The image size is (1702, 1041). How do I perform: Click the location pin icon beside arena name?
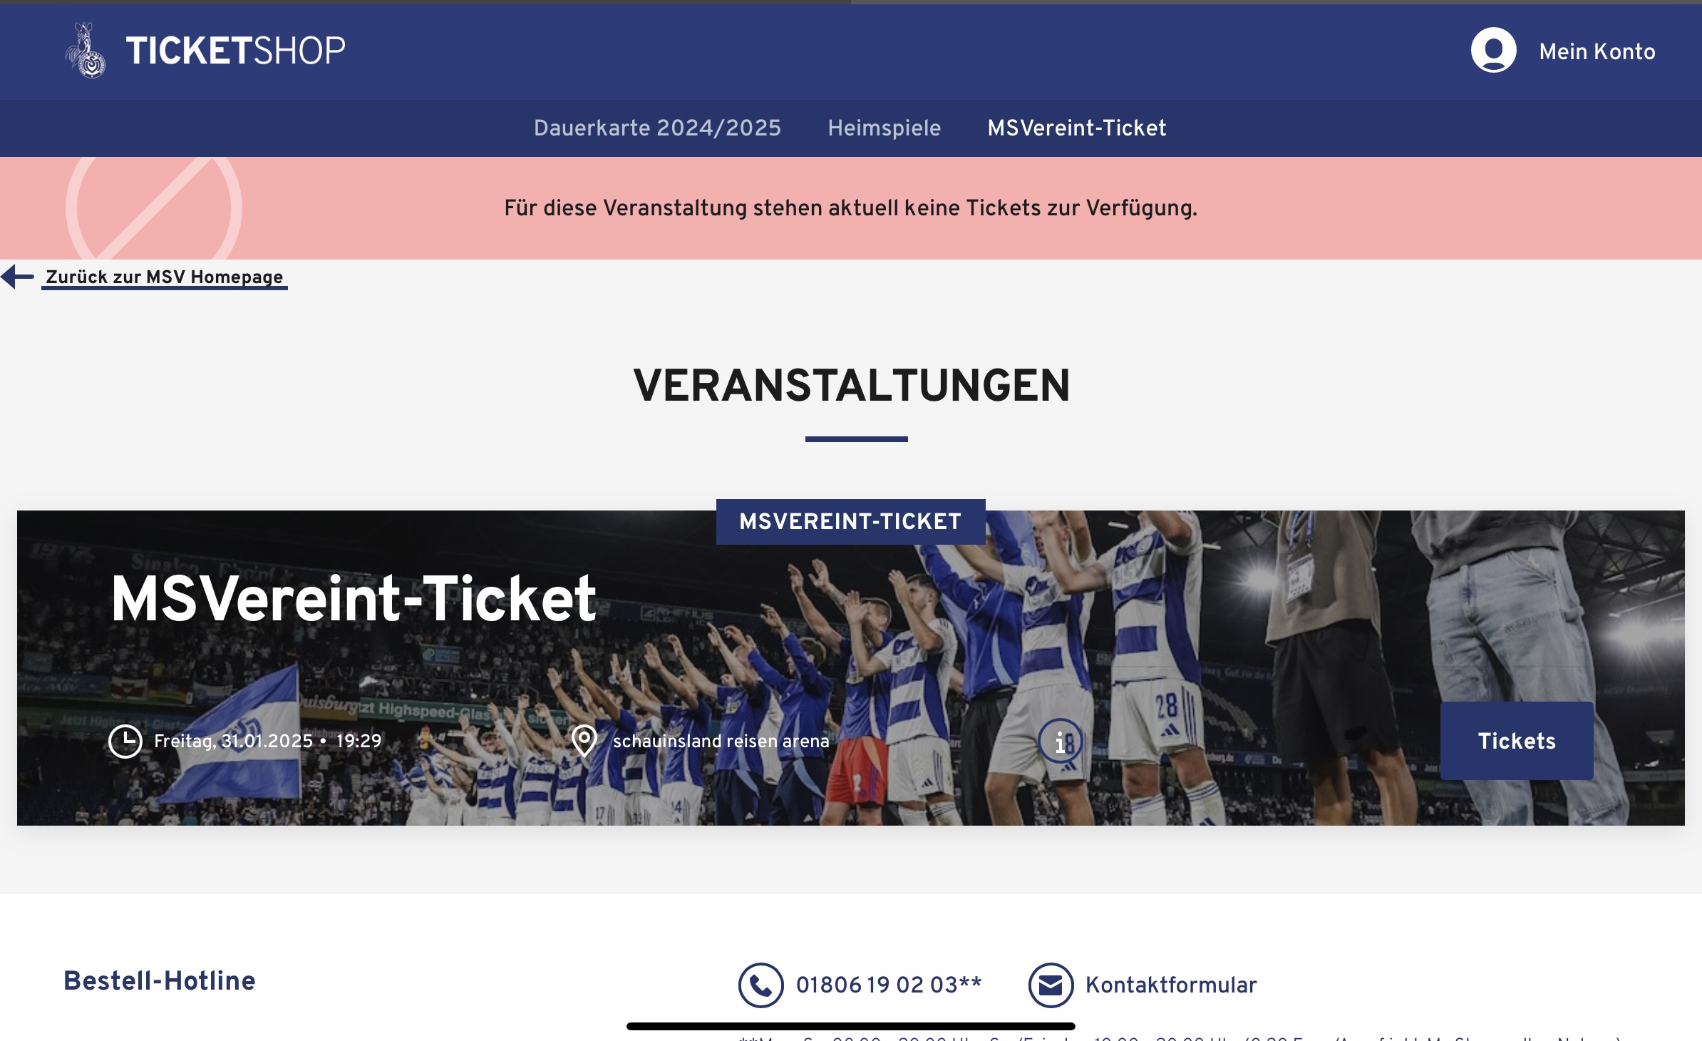point(584,742)
